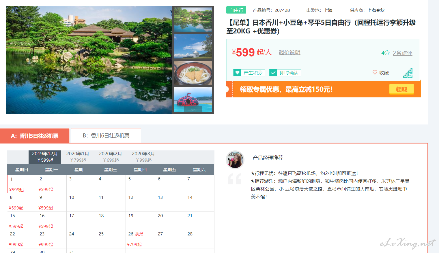439x253 pixels.
Task: Click the 产生积分 diamond badge icon
Action: (237, 73)
